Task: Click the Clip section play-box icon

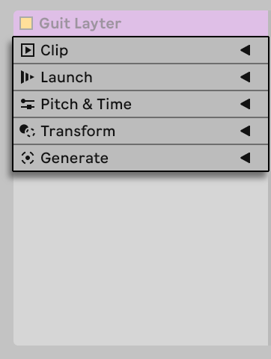Action: coord(28,50)
